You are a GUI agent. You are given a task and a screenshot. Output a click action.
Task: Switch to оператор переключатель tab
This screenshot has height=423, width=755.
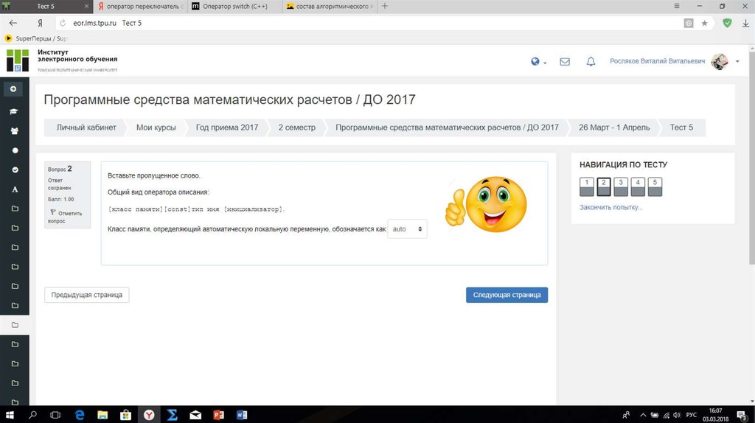[x=139, y=6]
